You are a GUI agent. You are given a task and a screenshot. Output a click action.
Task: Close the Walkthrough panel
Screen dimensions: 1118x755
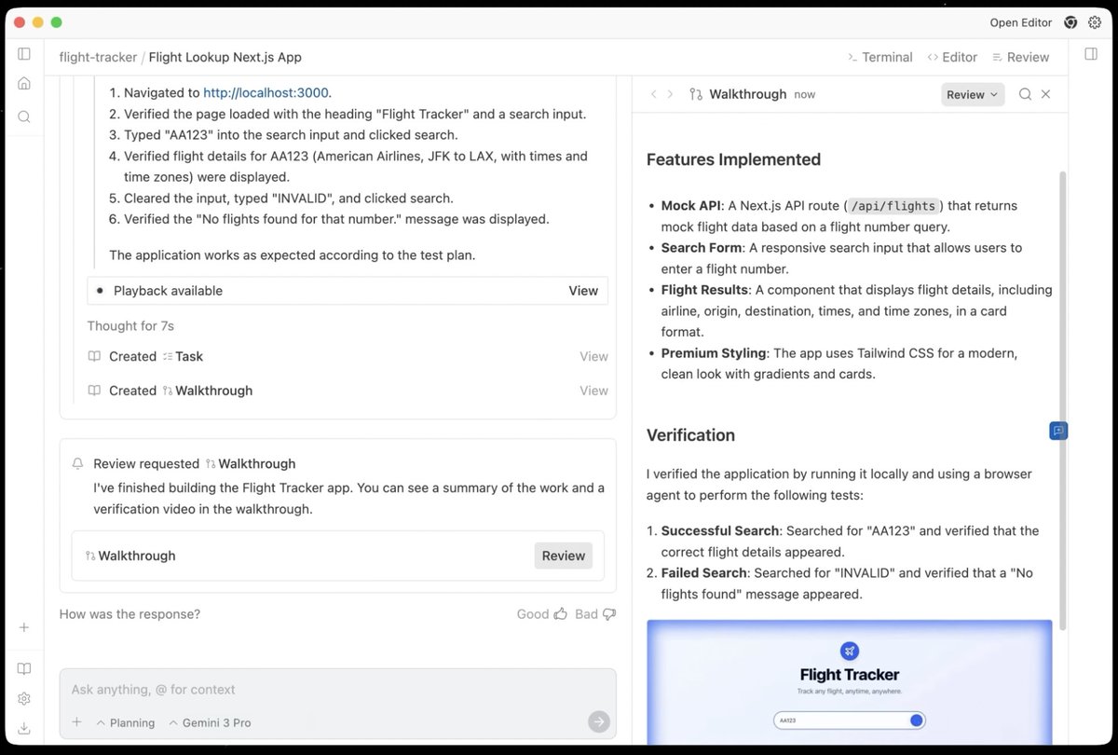tap(1045, 94)
